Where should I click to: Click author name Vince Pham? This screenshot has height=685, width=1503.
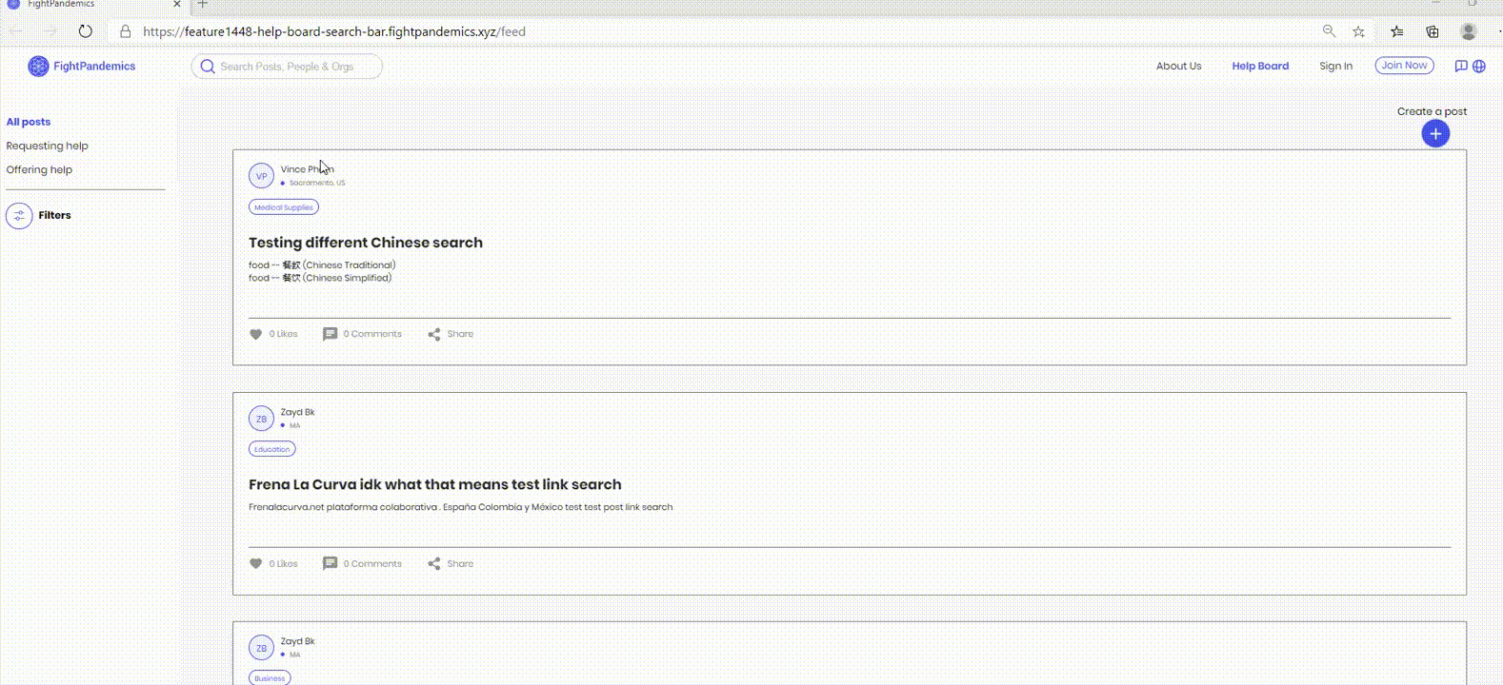307,169
